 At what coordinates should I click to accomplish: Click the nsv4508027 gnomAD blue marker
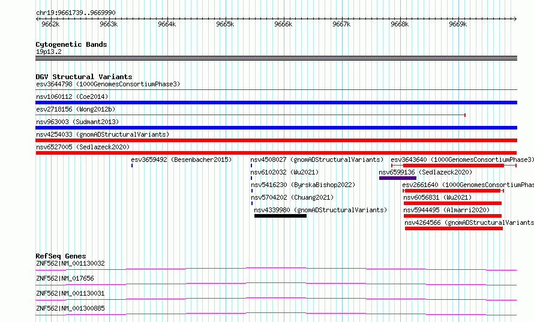tap(251, 165)
